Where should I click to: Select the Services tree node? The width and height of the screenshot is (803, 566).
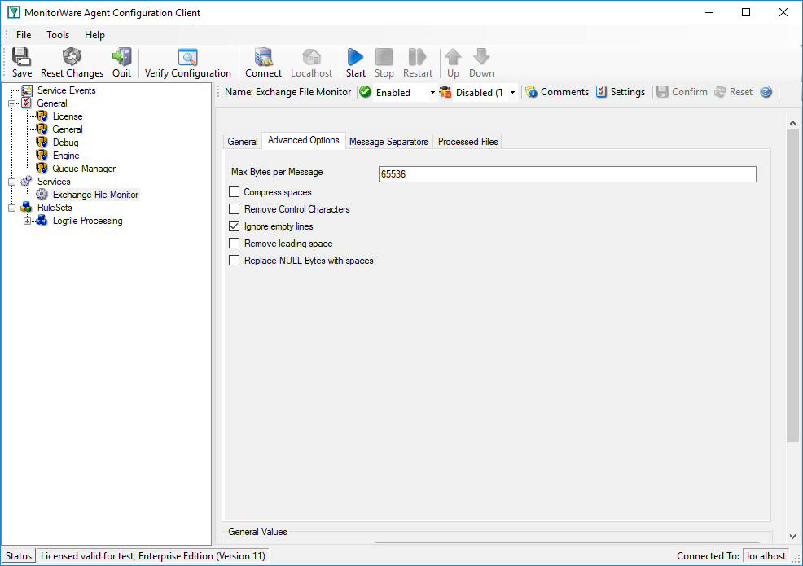[54, 182]
